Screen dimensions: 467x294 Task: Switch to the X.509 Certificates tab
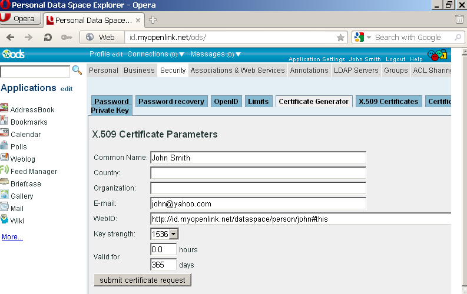pos(388,101)
